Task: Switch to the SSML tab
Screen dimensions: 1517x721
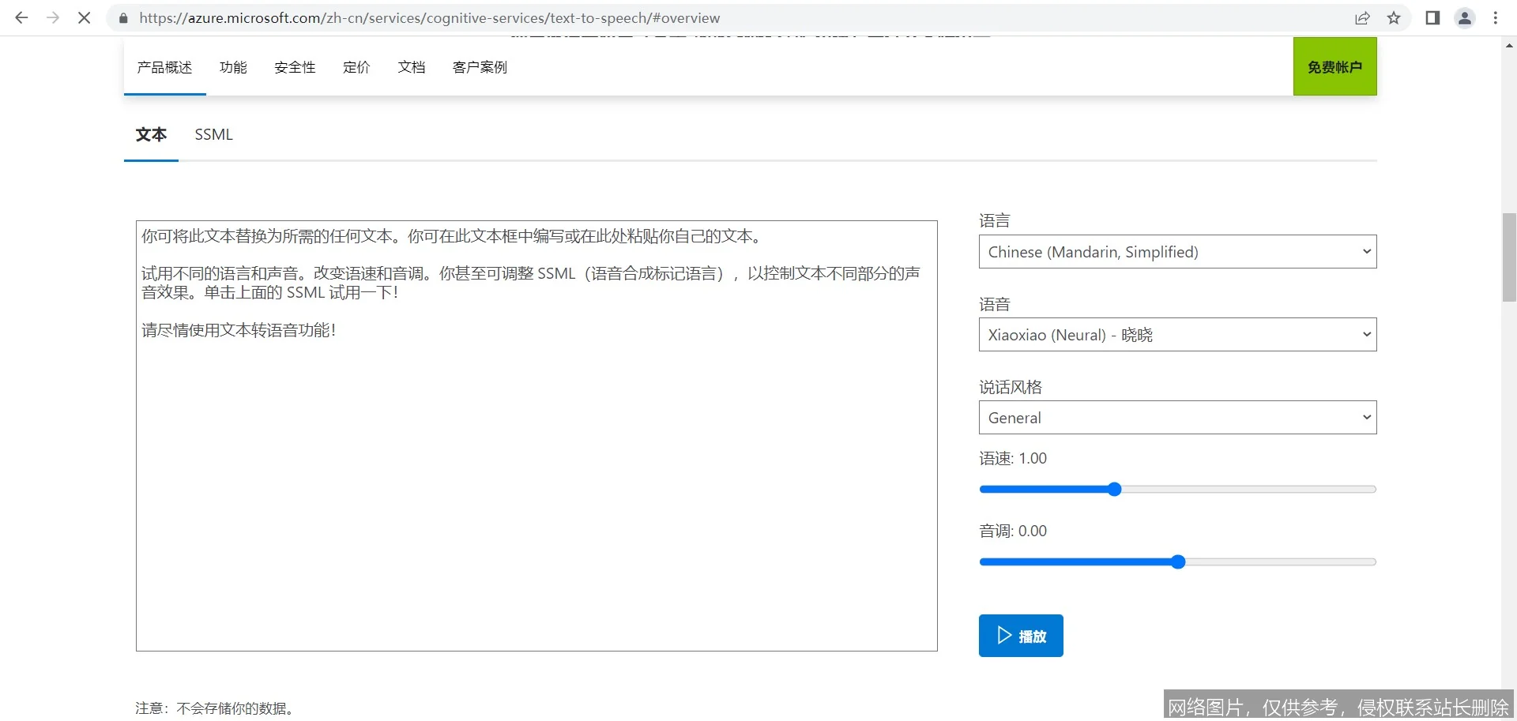Action: click(x=213, y=134)
